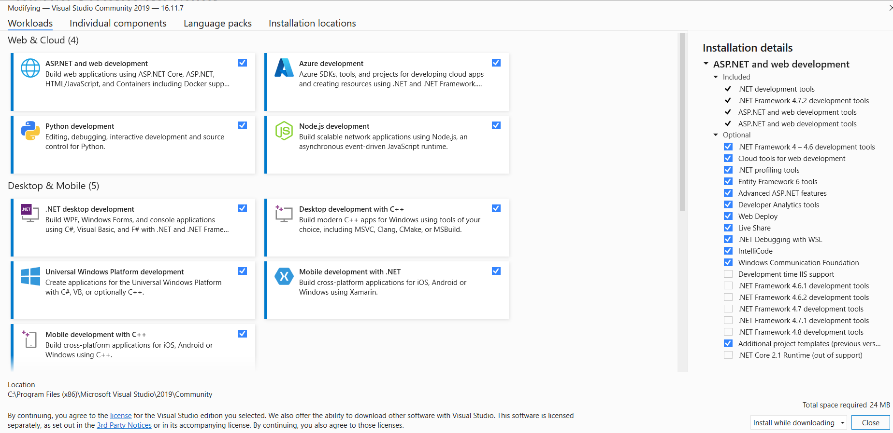Click the window close X button

(x=890, y=8)
